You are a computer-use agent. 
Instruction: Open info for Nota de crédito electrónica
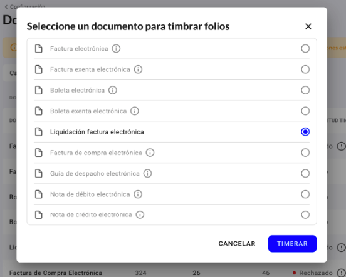coord(140,214)
